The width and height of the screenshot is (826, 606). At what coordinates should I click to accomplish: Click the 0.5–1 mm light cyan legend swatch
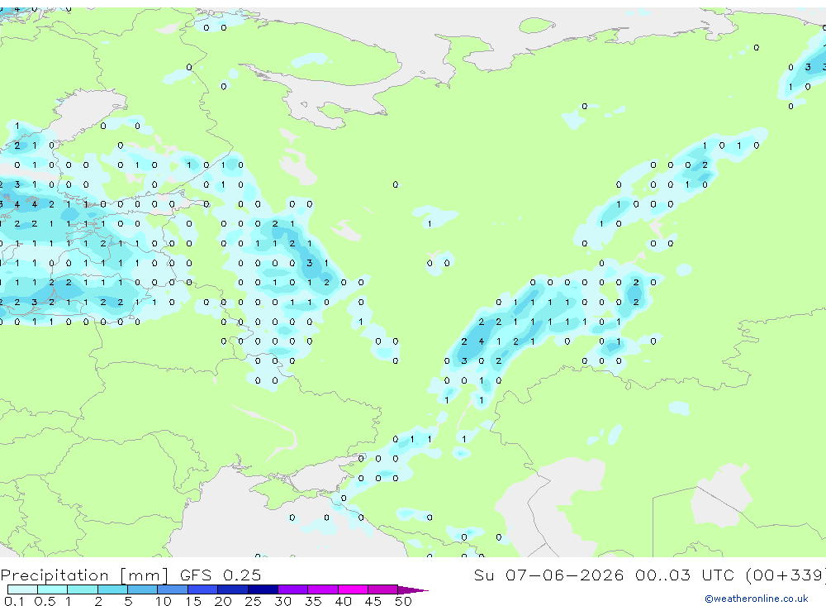(53, 589)
